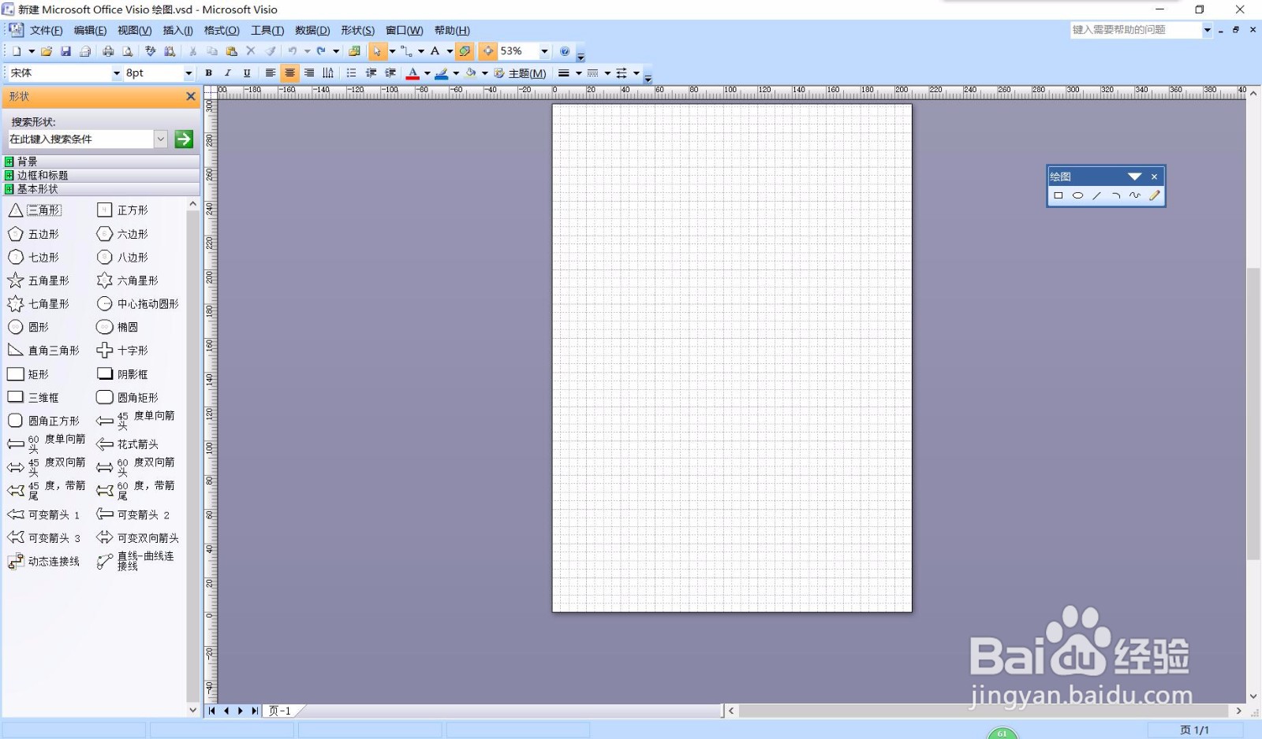Viewport: 1262px width, 739px height.
Task: Open the help question box dropdown
Action: 1207,30
